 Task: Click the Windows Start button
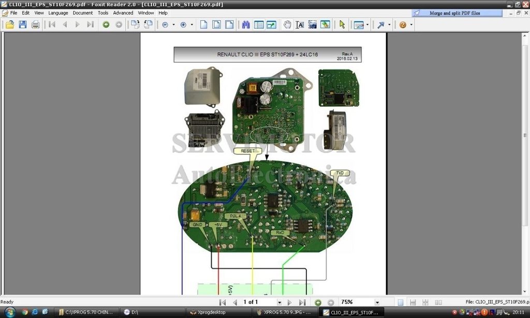(x=9, y=312)
